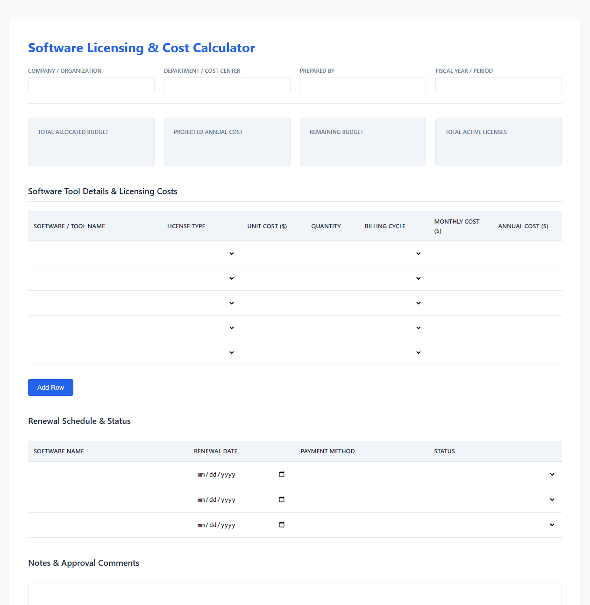Click Software Name cell in first renewal row
Image resolution: width=590 pixels, height=605 pixels.
108,474
